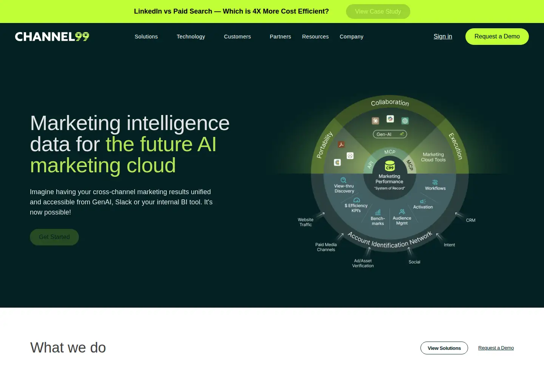Click the 'Website Traffic' label
The width and height of the screenshot is (544, 377).
306,222
